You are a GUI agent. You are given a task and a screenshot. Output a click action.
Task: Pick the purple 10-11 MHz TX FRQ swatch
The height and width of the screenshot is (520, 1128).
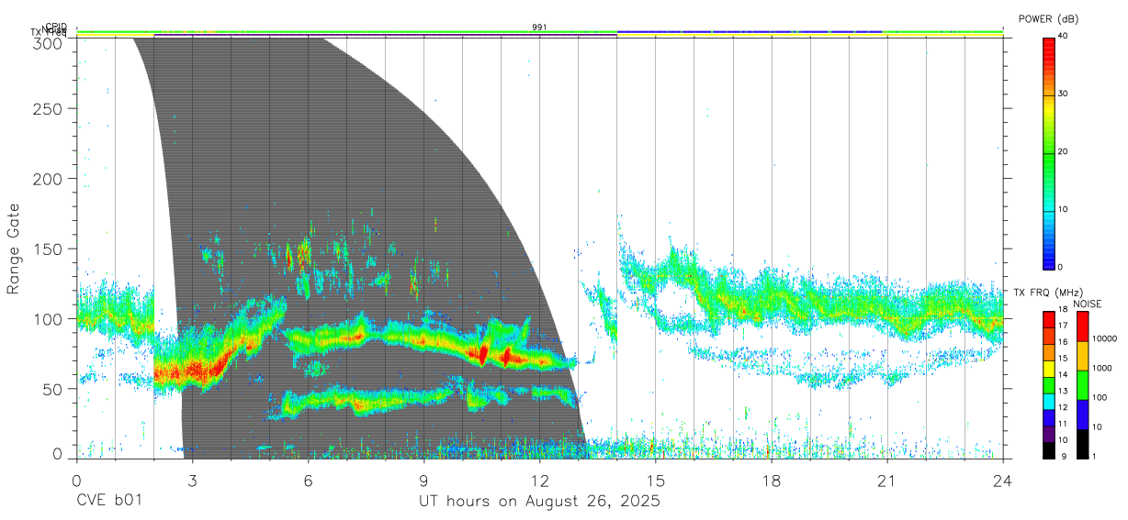coord(1049,433)
